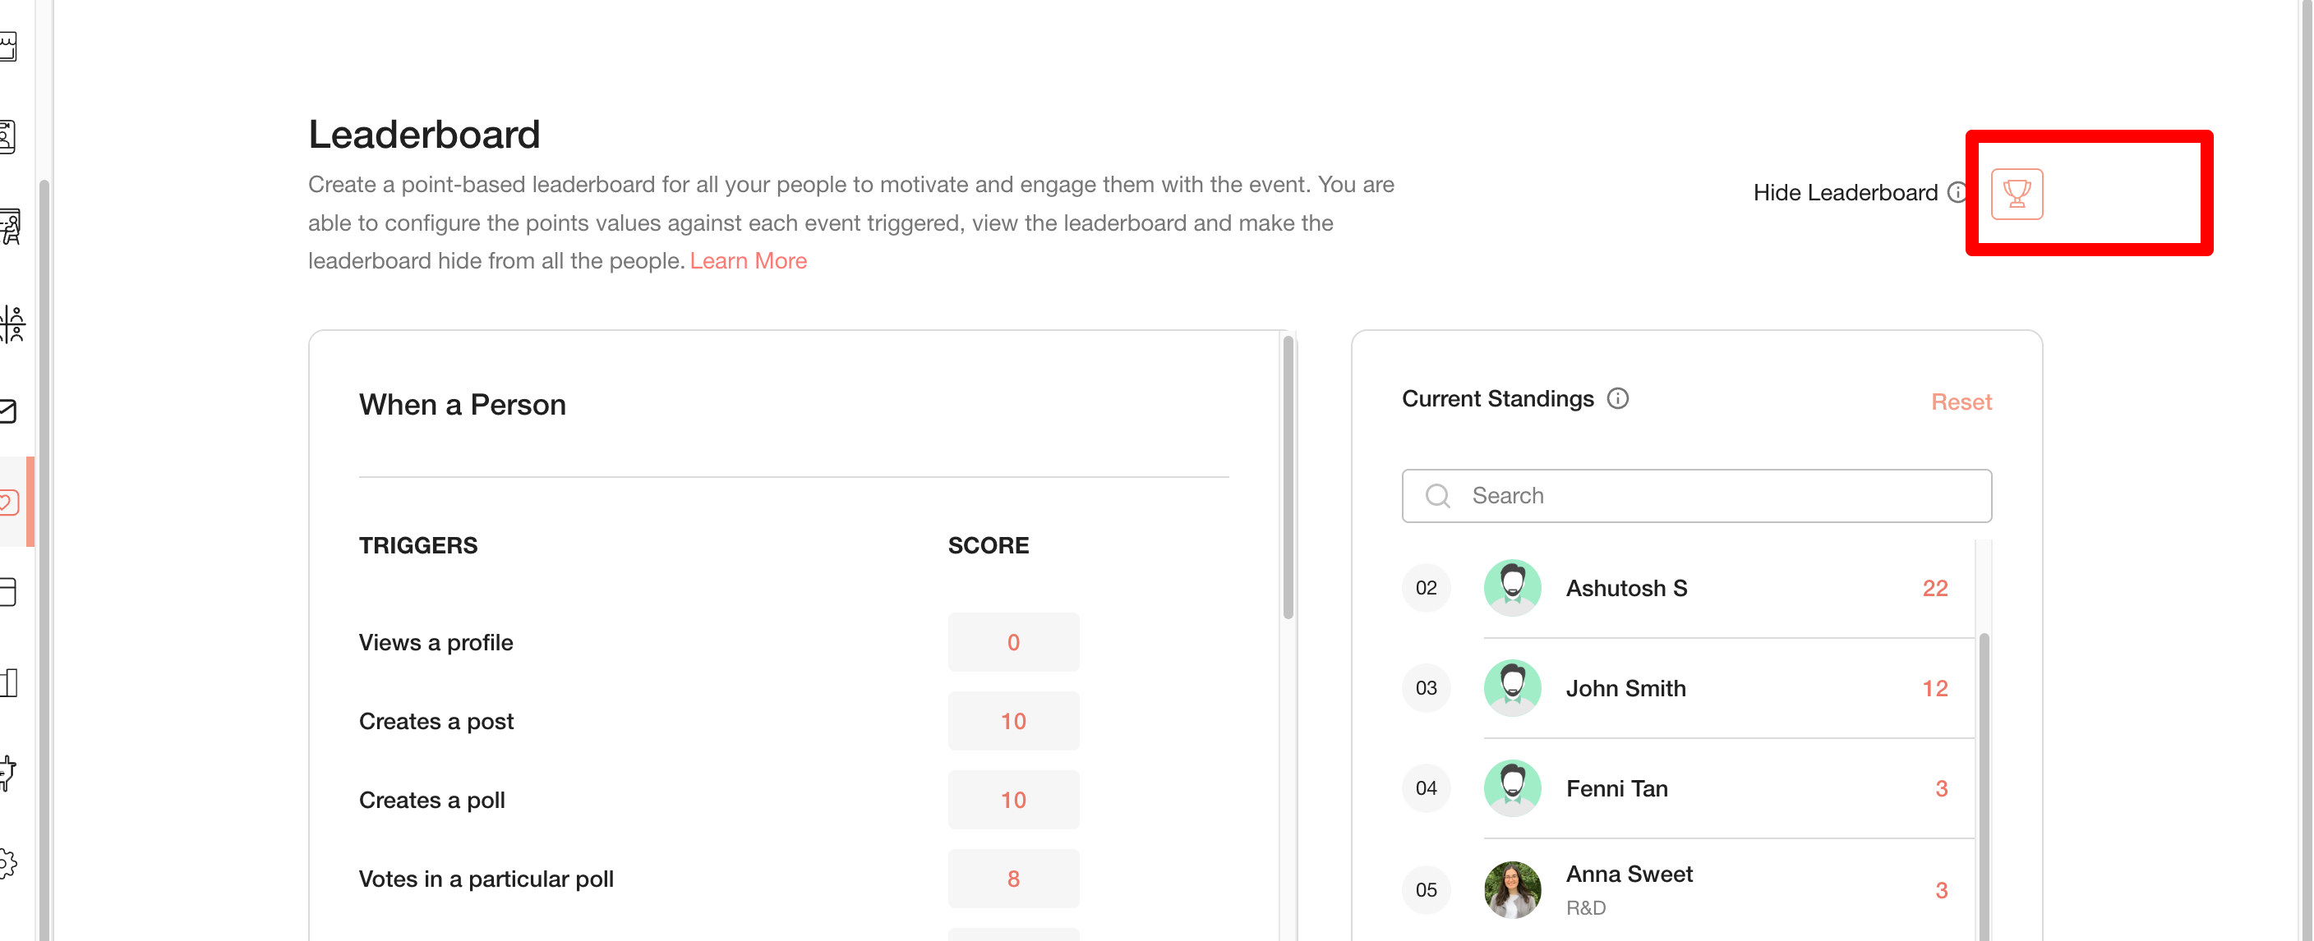Click John Smith's score of 12
The image size is (2314, 941).
1934,689
